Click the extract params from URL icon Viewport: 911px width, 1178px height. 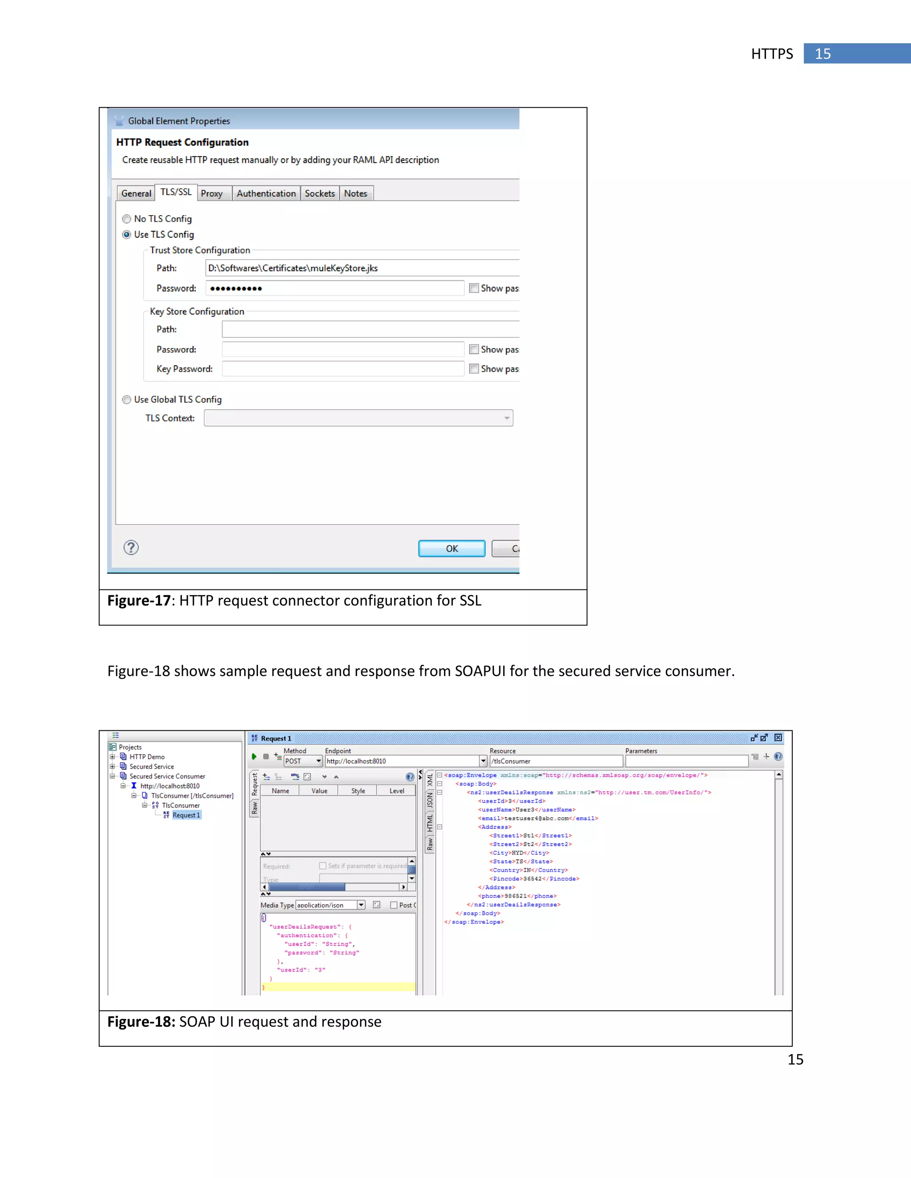pyautogui.click(x=294, y=777)
